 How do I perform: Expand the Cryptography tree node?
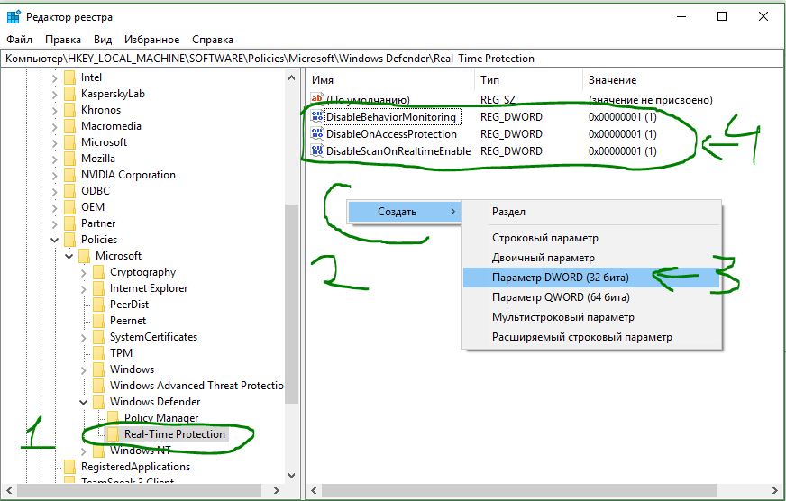(84, 272)
